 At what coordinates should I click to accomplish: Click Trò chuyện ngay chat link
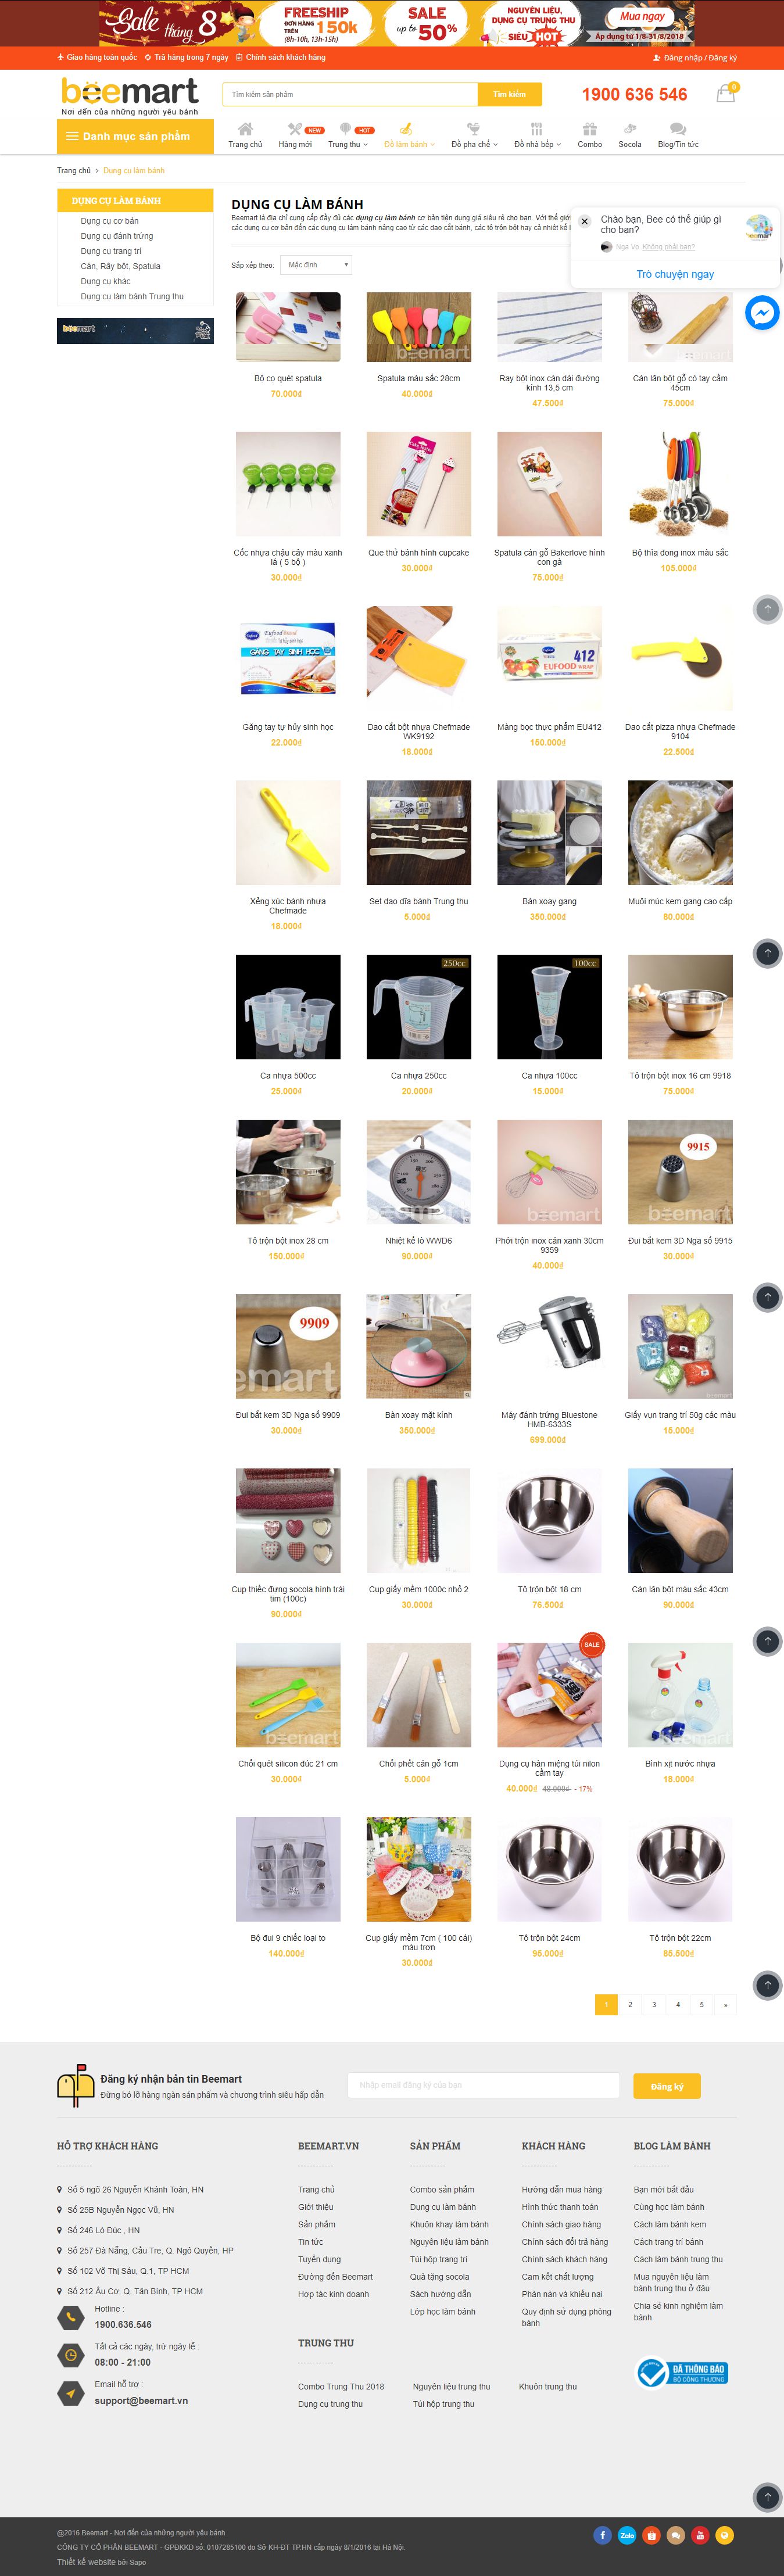[675, 274]
